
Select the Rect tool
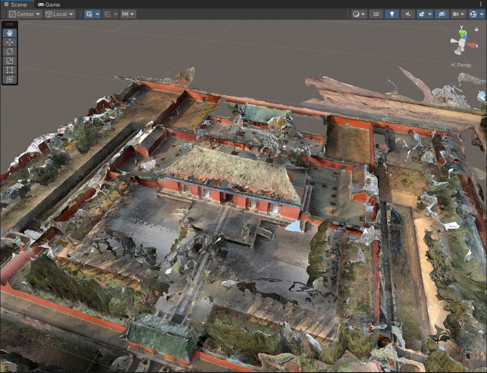(x=10, y=70)
